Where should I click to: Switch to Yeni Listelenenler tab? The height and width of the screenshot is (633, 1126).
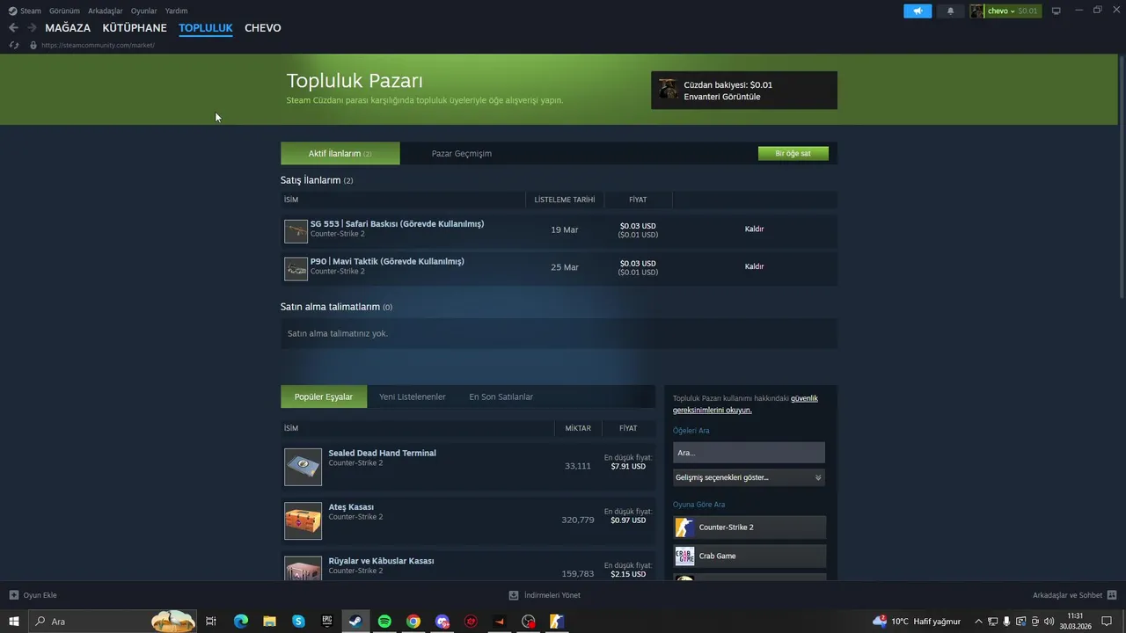413,397
